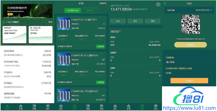Click the globe icon beside Chia全网概览
217x111 pixels.
point(4,22)
